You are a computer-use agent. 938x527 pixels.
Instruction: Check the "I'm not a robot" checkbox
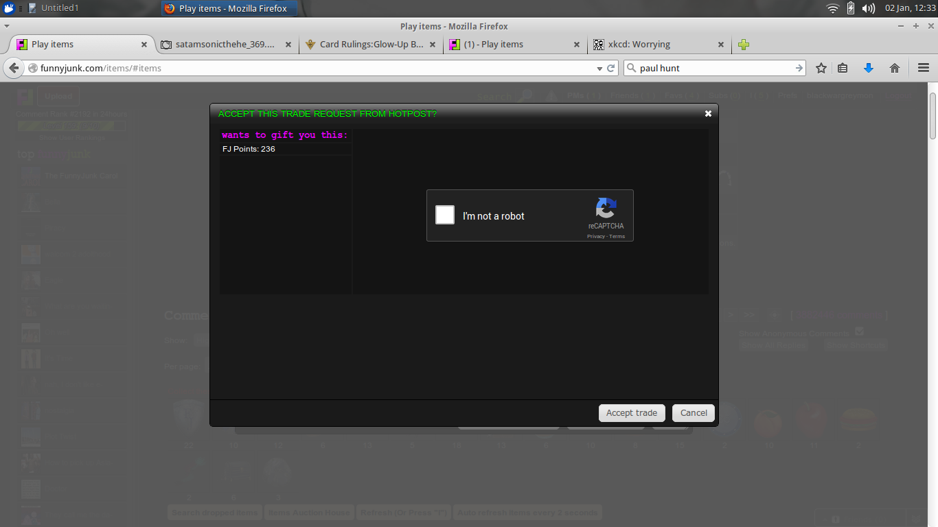tap(445, 215)
